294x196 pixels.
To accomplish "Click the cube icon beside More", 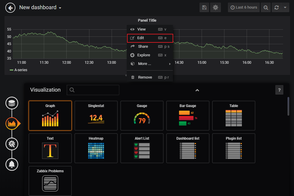I will point(133,64).
